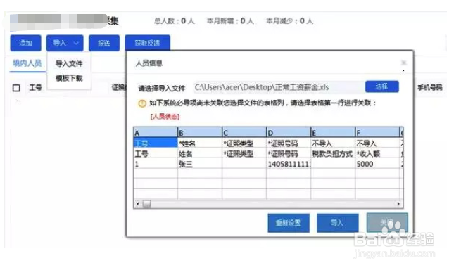Select column header A in the grid
The image size is (461, 270).
coord(156,132)
